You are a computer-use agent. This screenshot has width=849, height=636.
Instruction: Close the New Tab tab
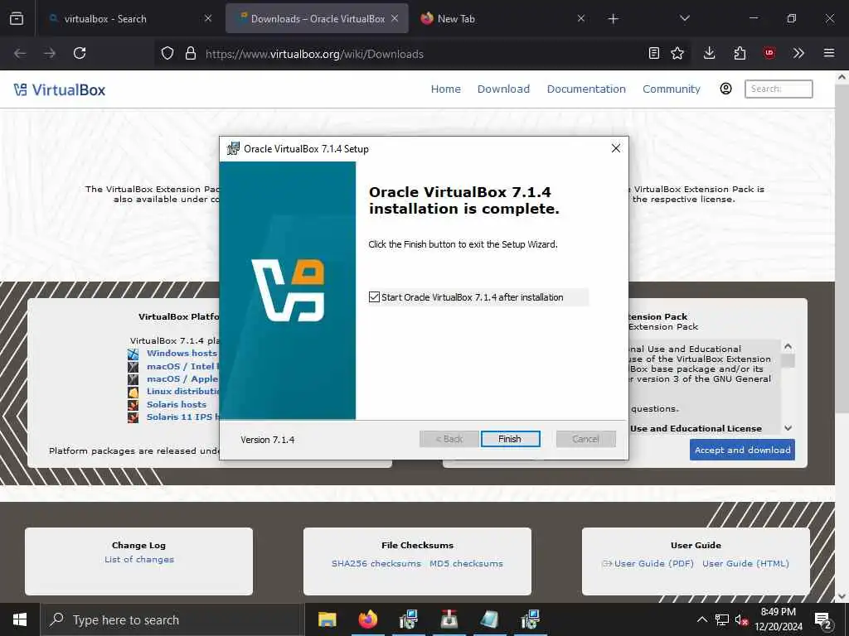click(x=581, y=19)
